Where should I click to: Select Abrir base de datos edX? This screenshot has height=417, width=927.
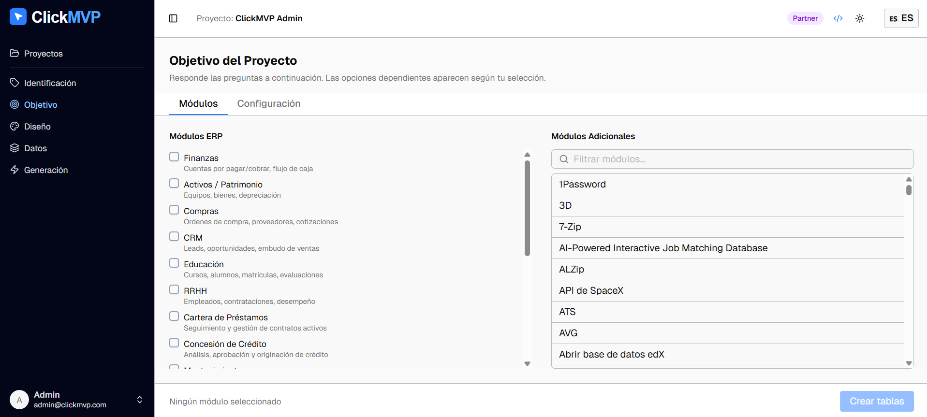tap(728, 354)
